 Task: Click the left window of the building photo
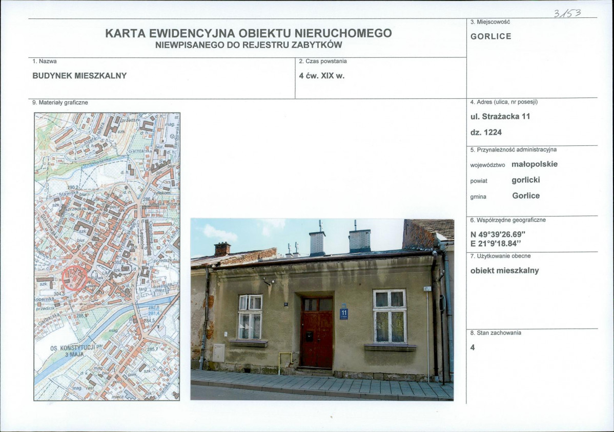point(250,317)
